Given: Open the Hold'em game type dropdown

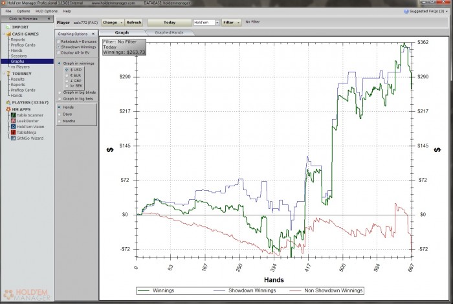Looking at the screenshot, I should 217,23.
